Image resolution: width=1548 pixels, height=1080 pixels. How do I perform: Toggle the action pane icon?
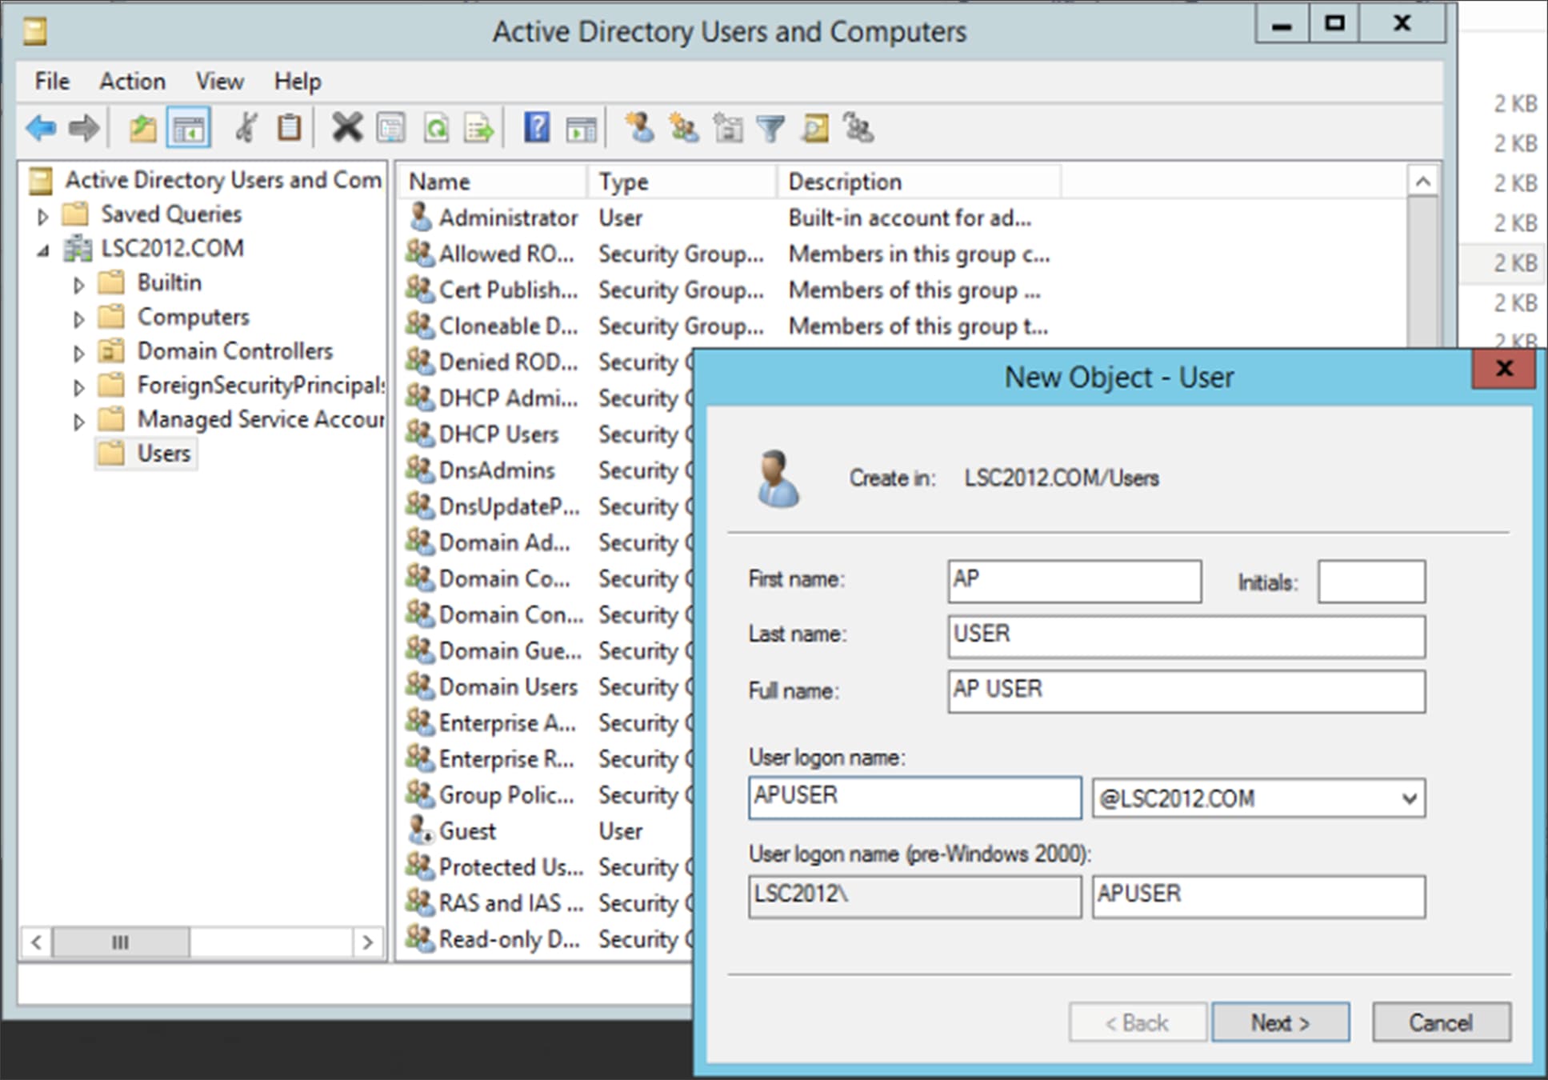point(582,128)
